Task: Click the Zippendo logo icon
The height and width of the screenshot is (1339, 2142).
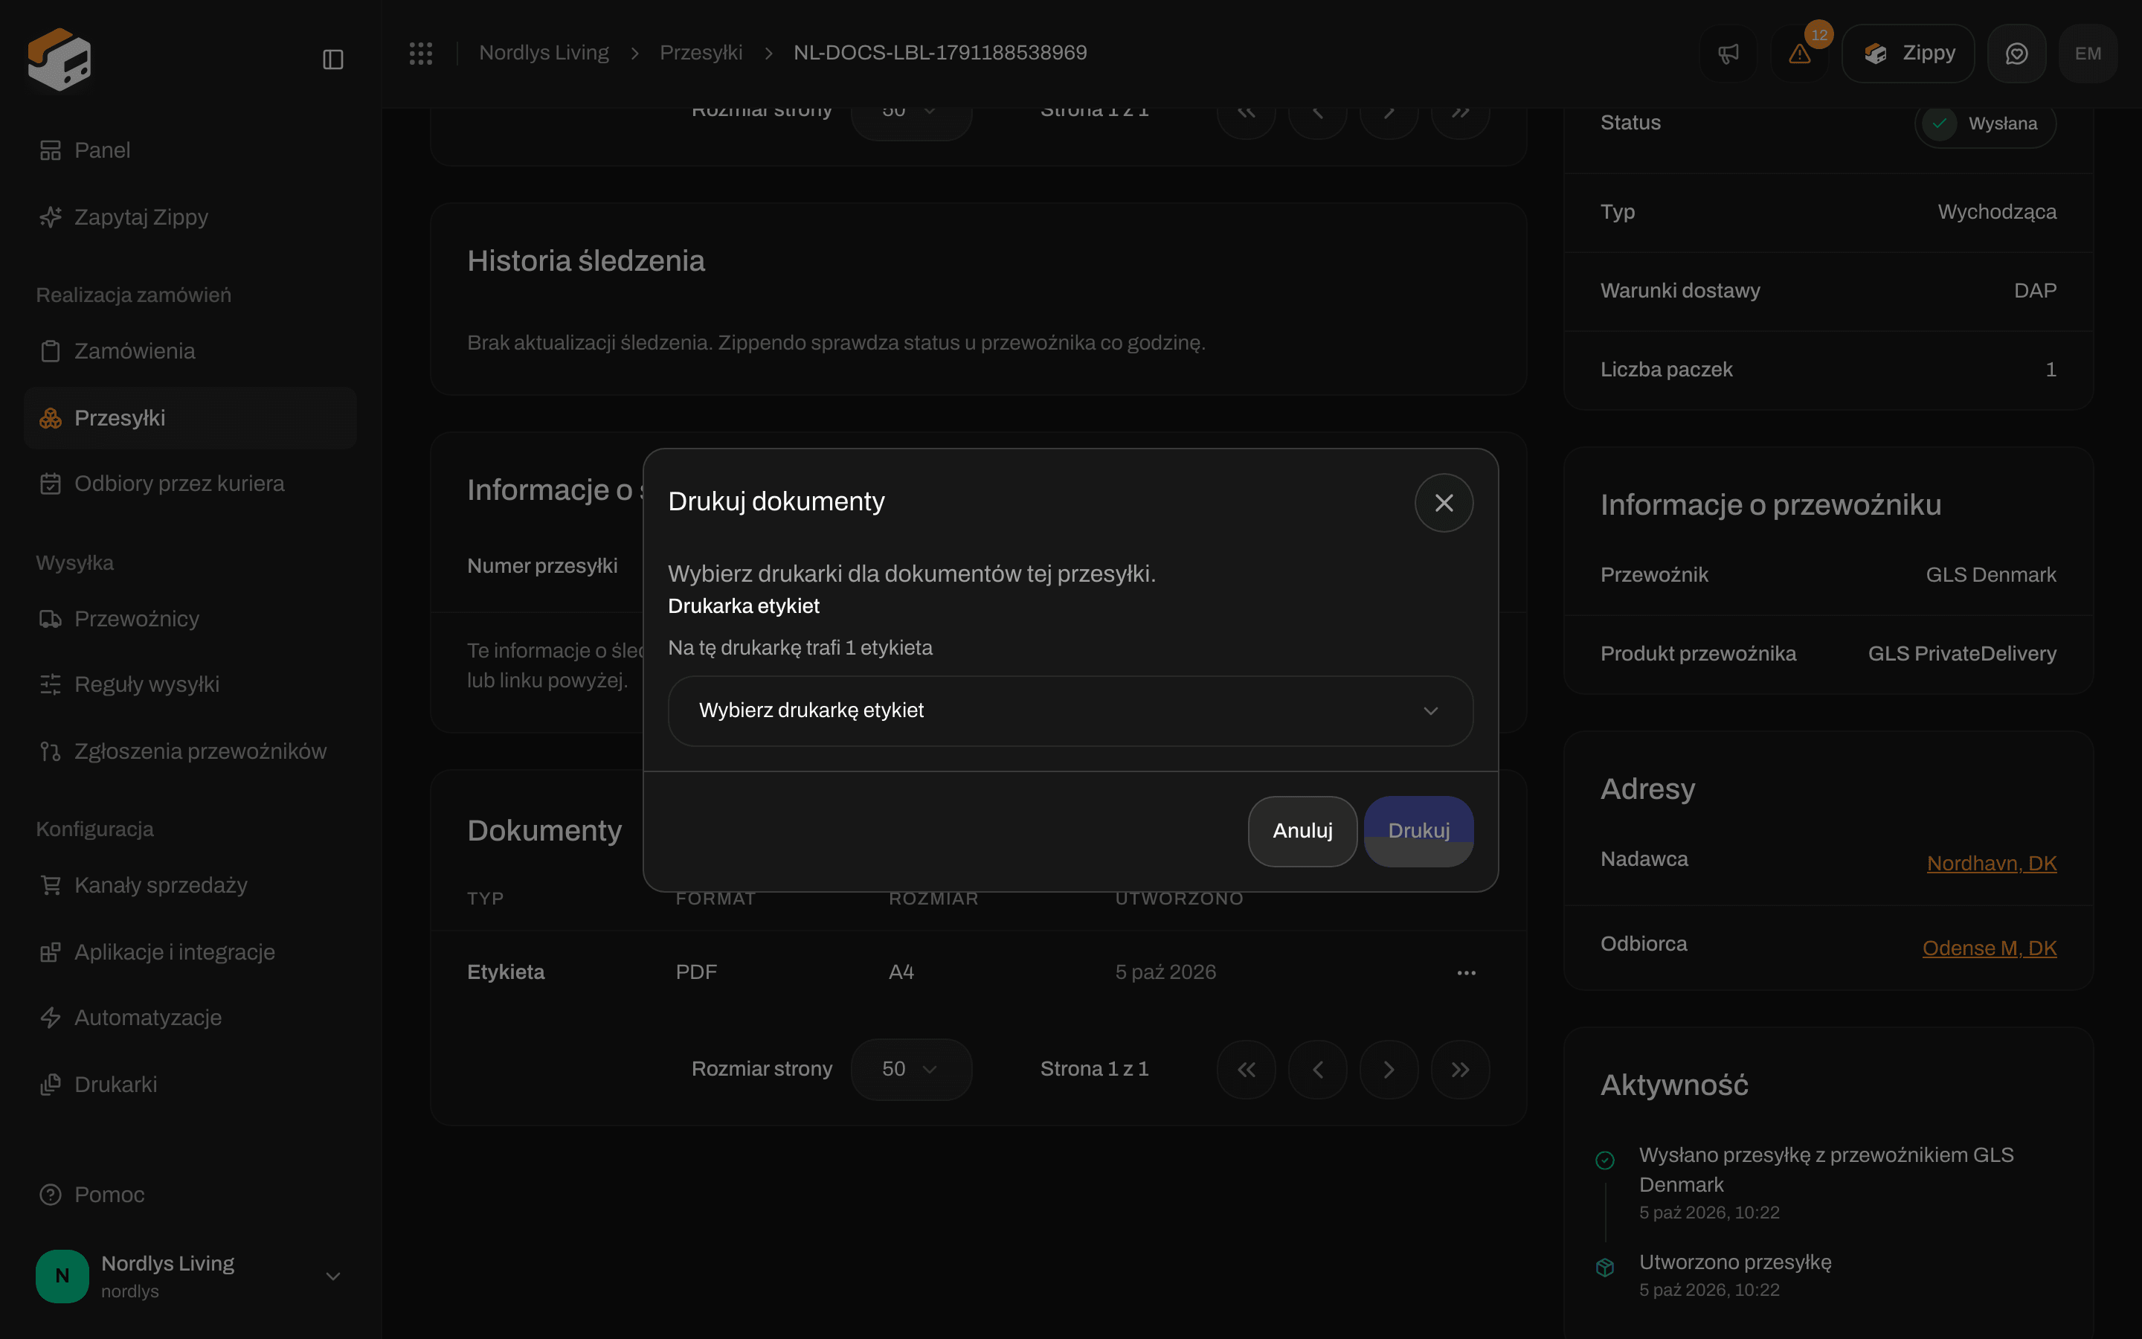Action: pos(59,59)
